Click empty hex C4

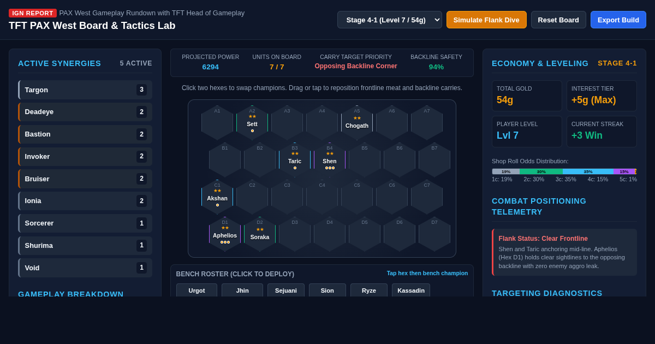[322, 197]
